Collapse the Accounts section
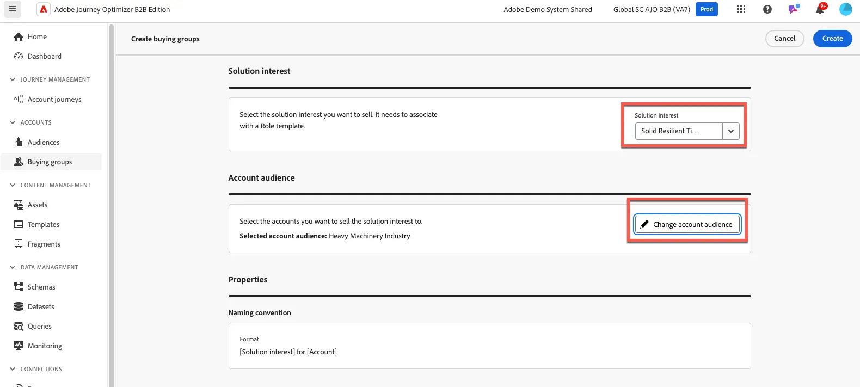This screenshot has height=387, width=860. 13,122
